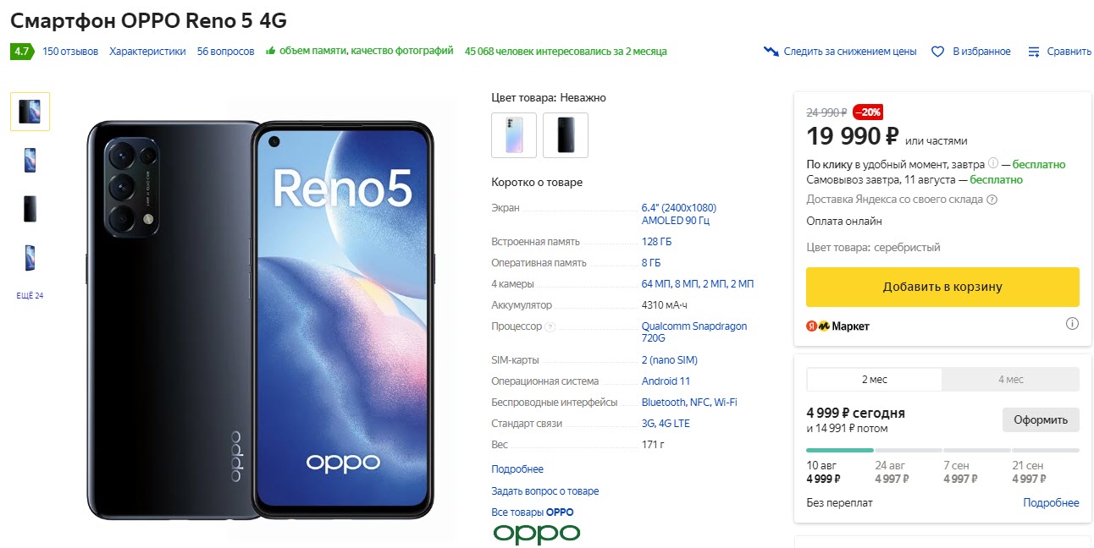
Task: Click the heart icon 'В избранное'
Action: [x=937, y=51]
